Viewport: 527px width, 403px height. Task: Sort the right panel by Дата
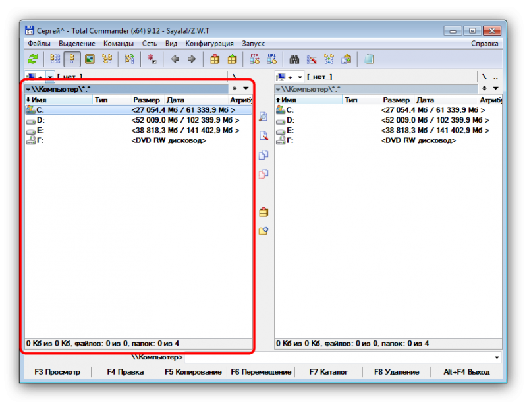click(x=446, y=100)
